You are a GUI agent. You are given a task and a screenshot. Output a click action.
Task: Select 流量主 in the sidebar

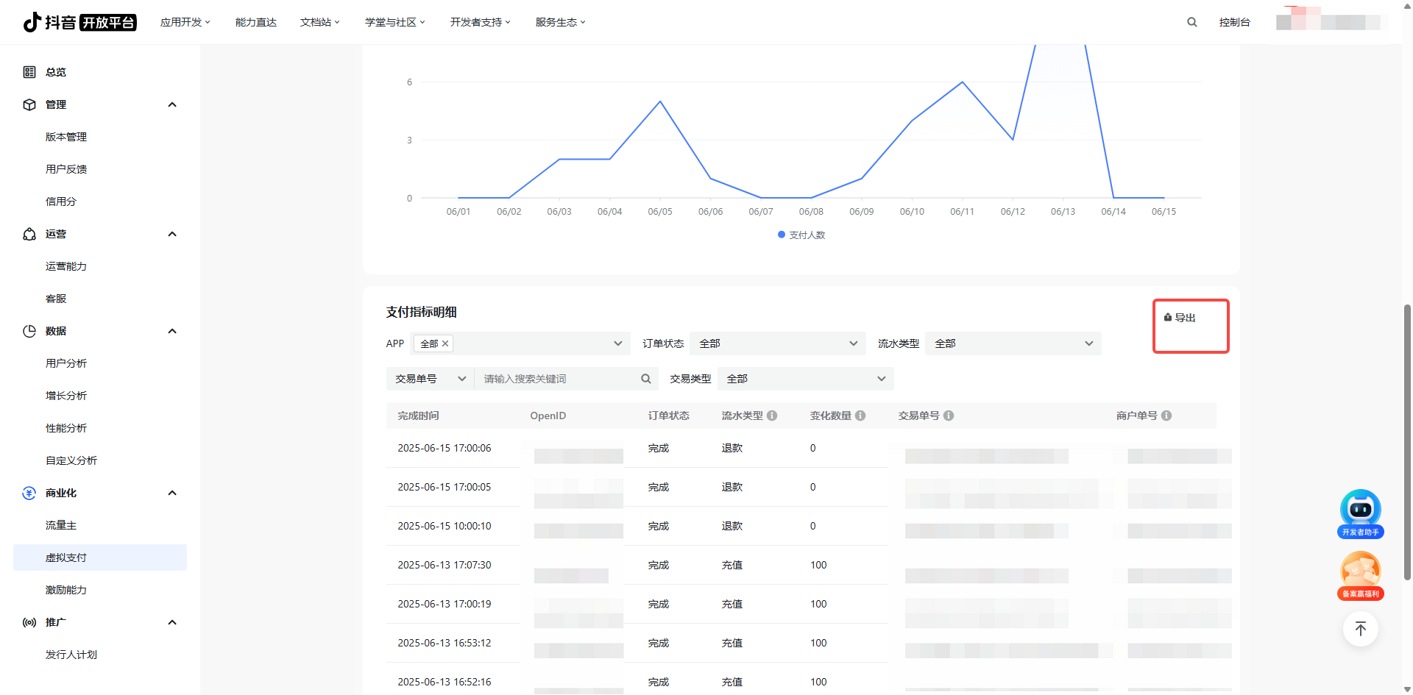coord(61,525)
